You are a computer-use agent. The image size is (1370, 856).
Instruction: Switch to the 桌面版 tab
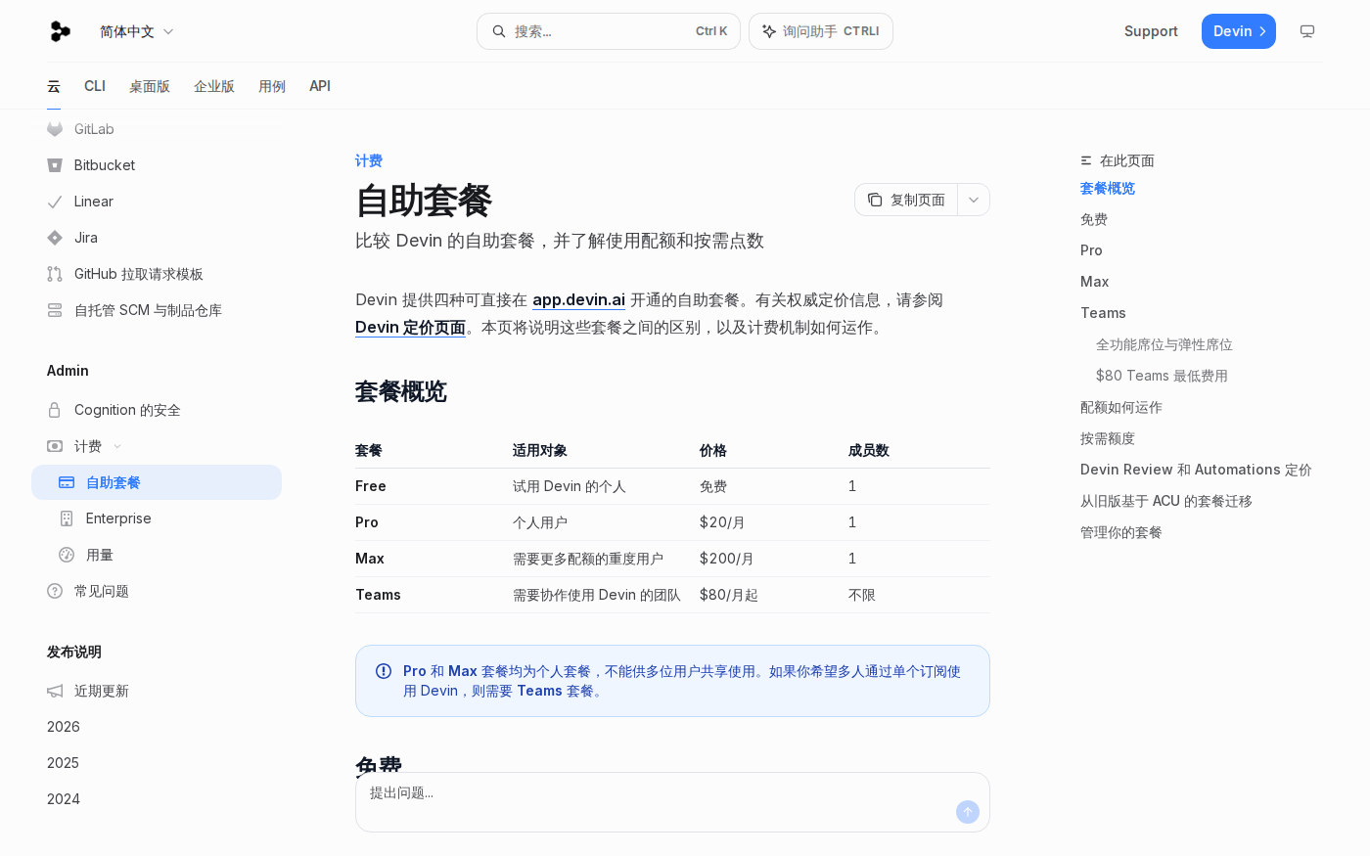[x=150, y=86]
